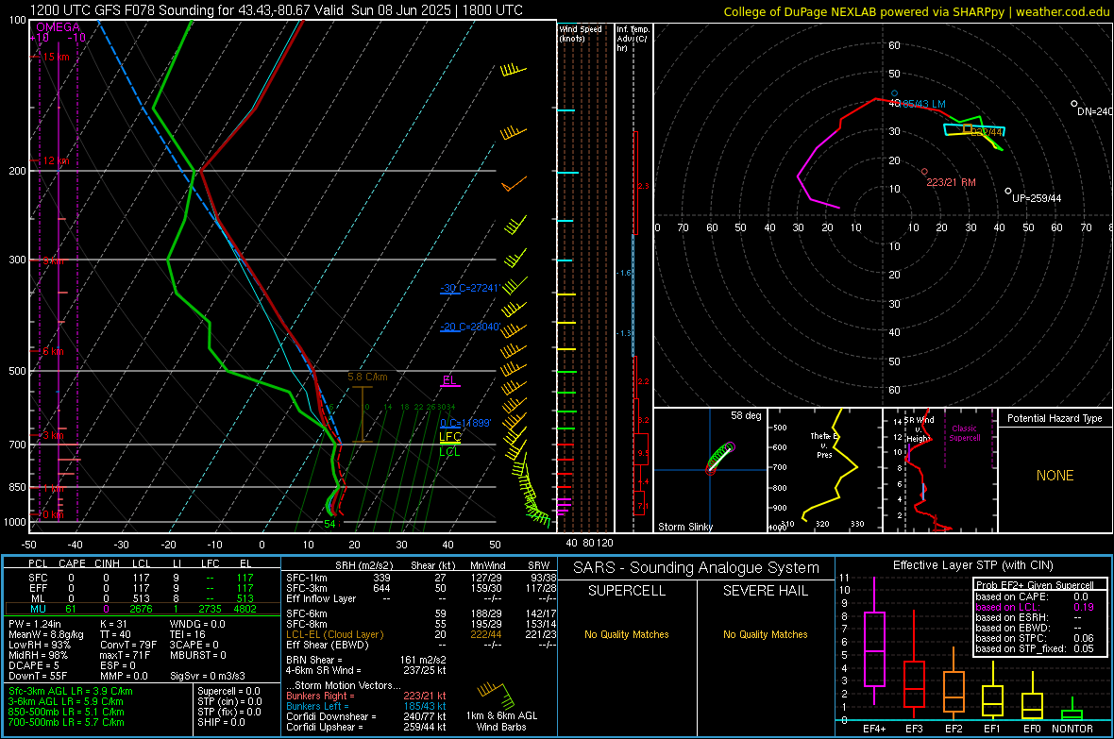Click the SigSvr = 0 m3/s3 value

pyautogui.click(x=208, y=676)
